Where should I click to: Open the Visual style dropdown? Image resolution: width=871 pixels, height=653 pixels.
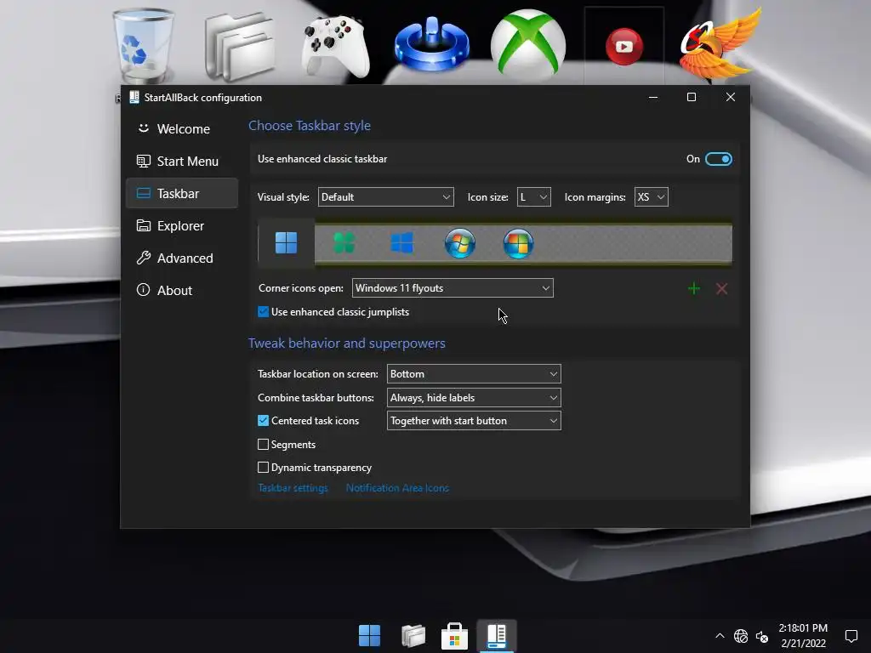click(x=386, y=197)
